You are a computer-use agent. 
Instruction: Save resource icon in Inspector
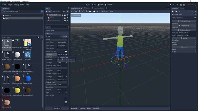click(179, 12)
